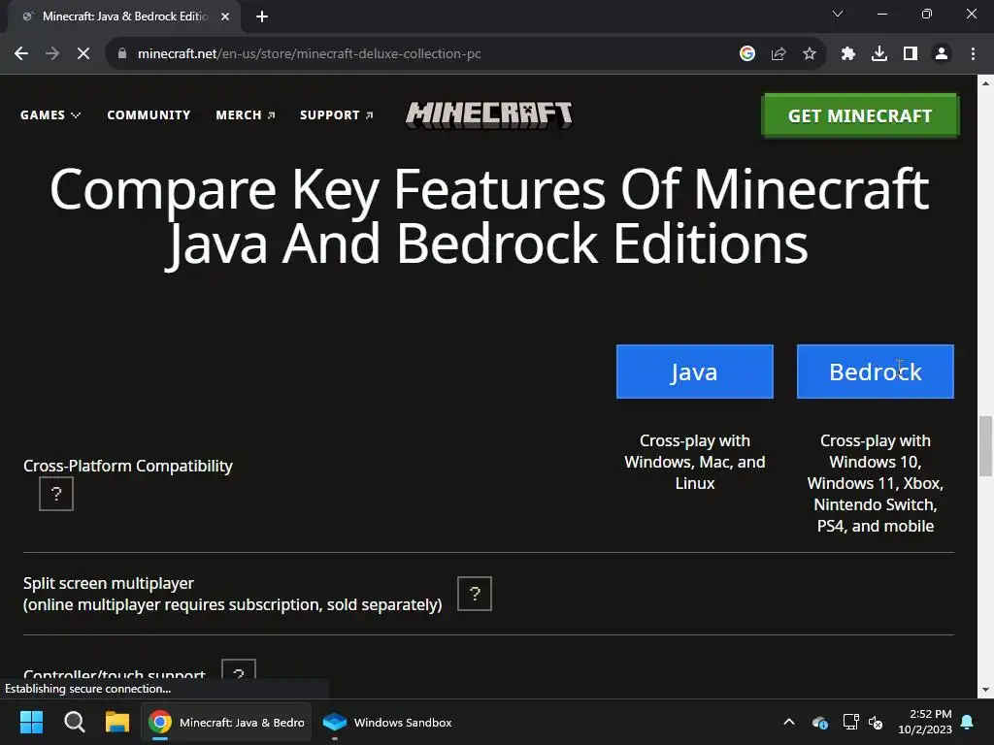994x745 pixels.
Task: Click the Java edition button
Action: (x=695, y=372)
